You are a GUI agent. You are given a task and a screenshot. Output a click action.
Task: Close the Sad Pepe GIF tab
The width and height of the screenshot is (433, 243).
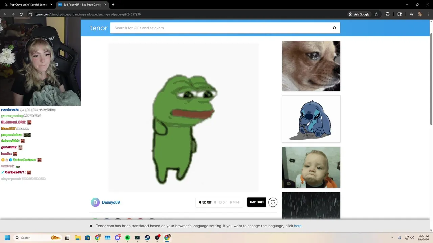point(105,5)
